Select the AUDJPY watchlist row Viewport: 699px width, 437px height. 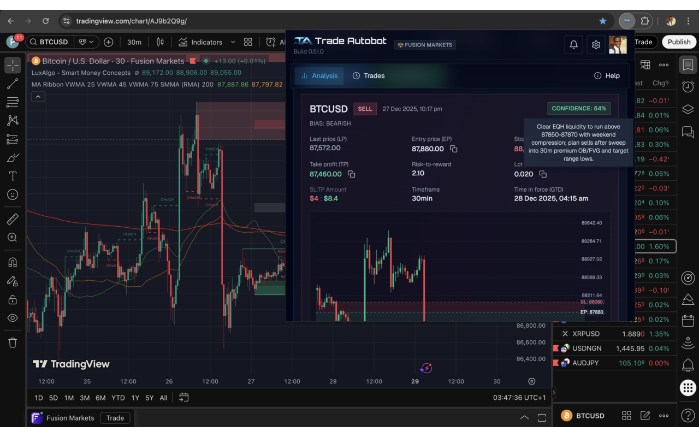614,363
